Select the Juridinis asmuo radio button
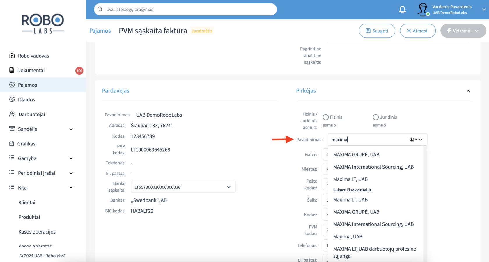This screenshot has width=489, height=262. click(376, 117)
